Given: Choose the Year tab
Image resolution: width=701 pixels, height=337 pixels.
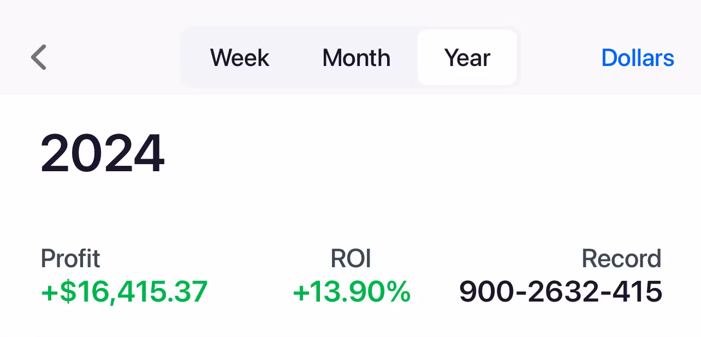Looking at the screenshot, I should tap(467, 58).
